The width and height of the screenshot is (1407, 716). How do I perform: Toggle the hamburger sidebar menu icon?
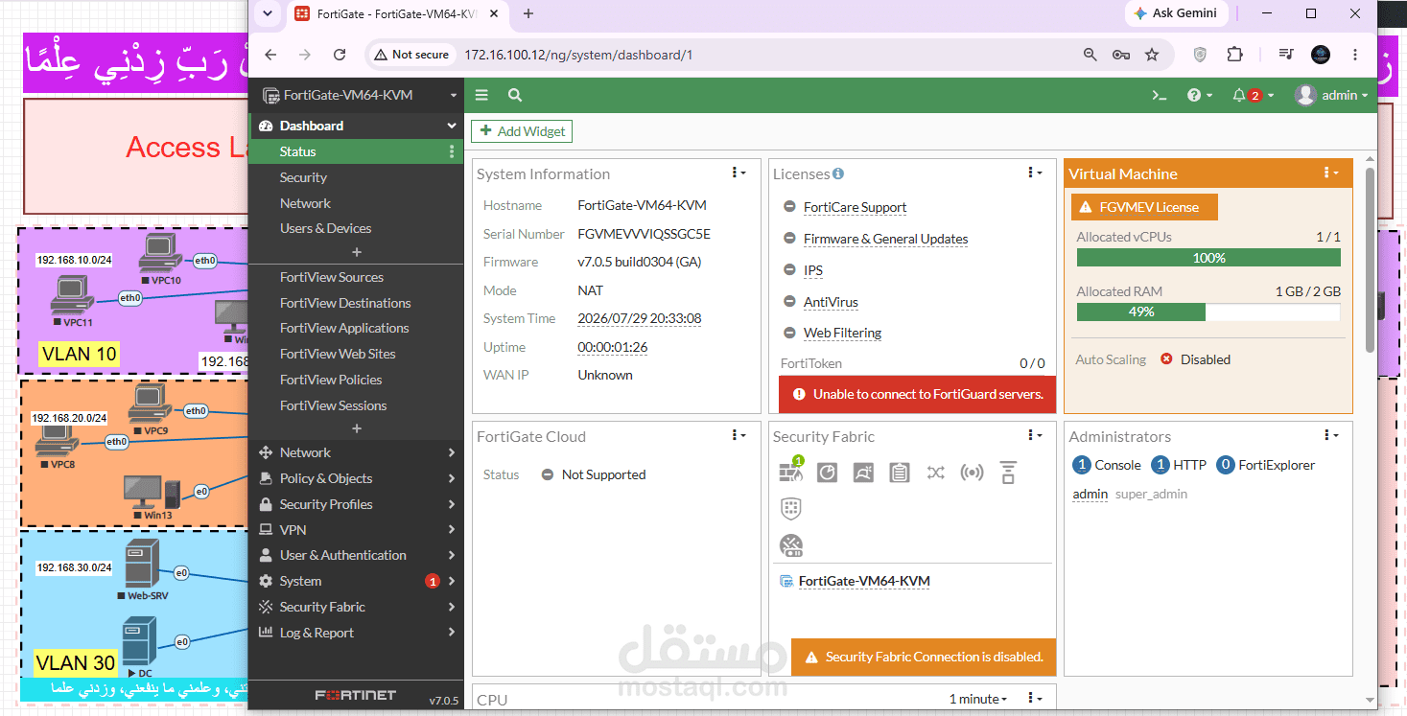[481, 95]
